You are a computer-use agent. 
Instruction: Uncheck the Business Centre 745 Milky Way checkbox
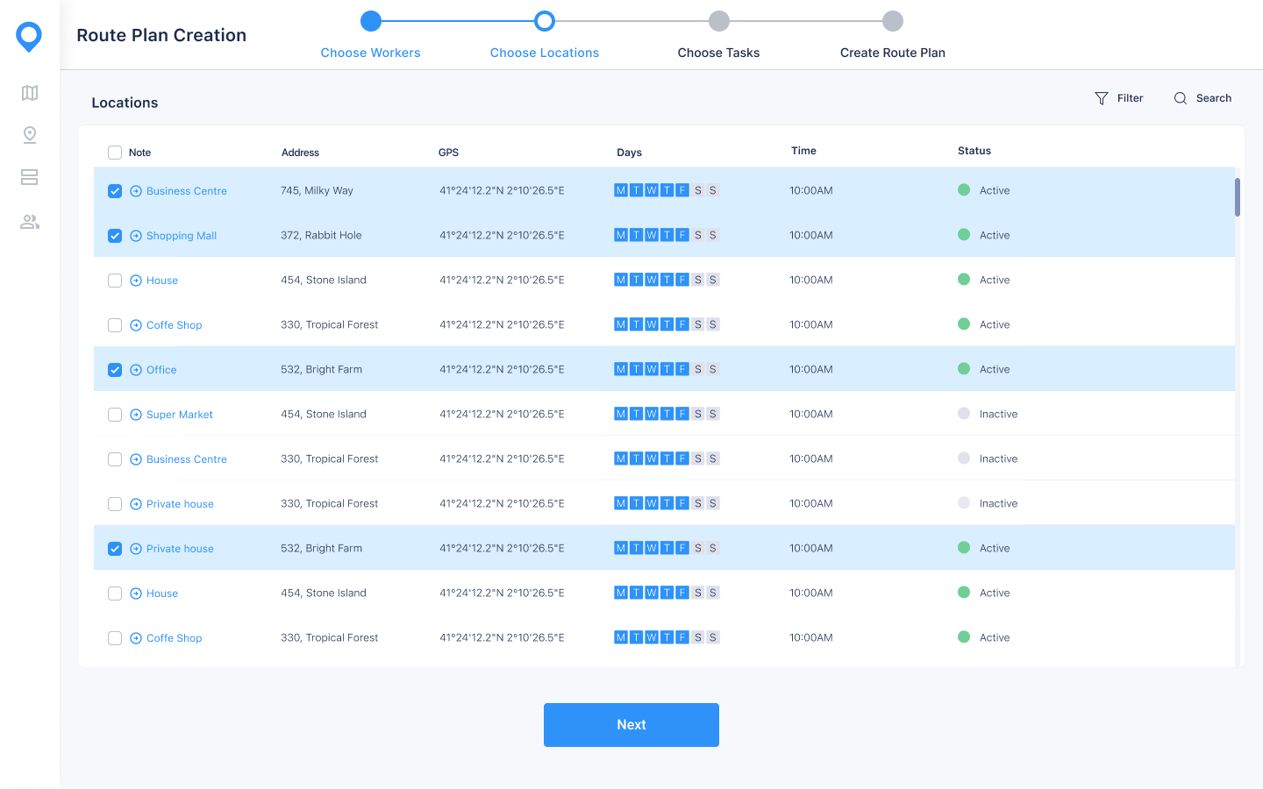115,191
